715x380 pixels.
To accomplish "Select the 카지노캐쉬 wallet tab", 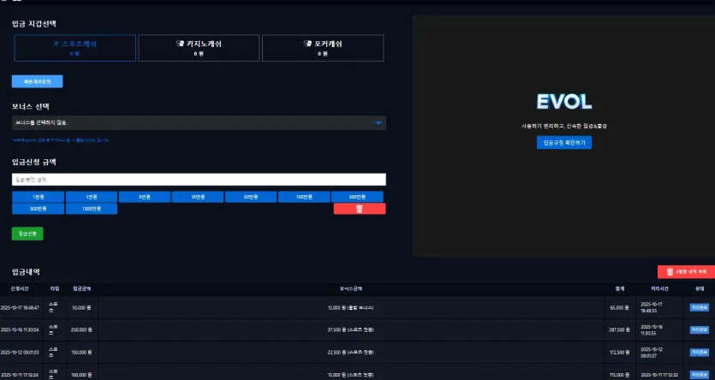I will (x=199, y=48).
